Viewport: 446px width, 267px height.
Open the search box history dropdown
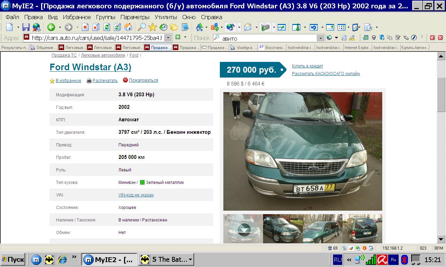[x=321, y=38]
